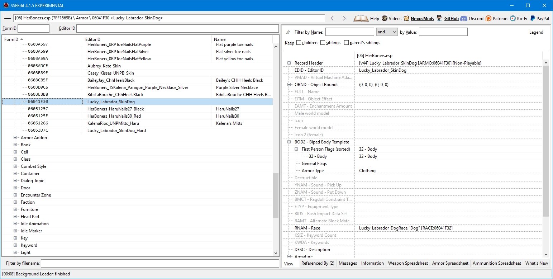
Task: Click the pin icon beside Filter by Name
Action: 288,32
